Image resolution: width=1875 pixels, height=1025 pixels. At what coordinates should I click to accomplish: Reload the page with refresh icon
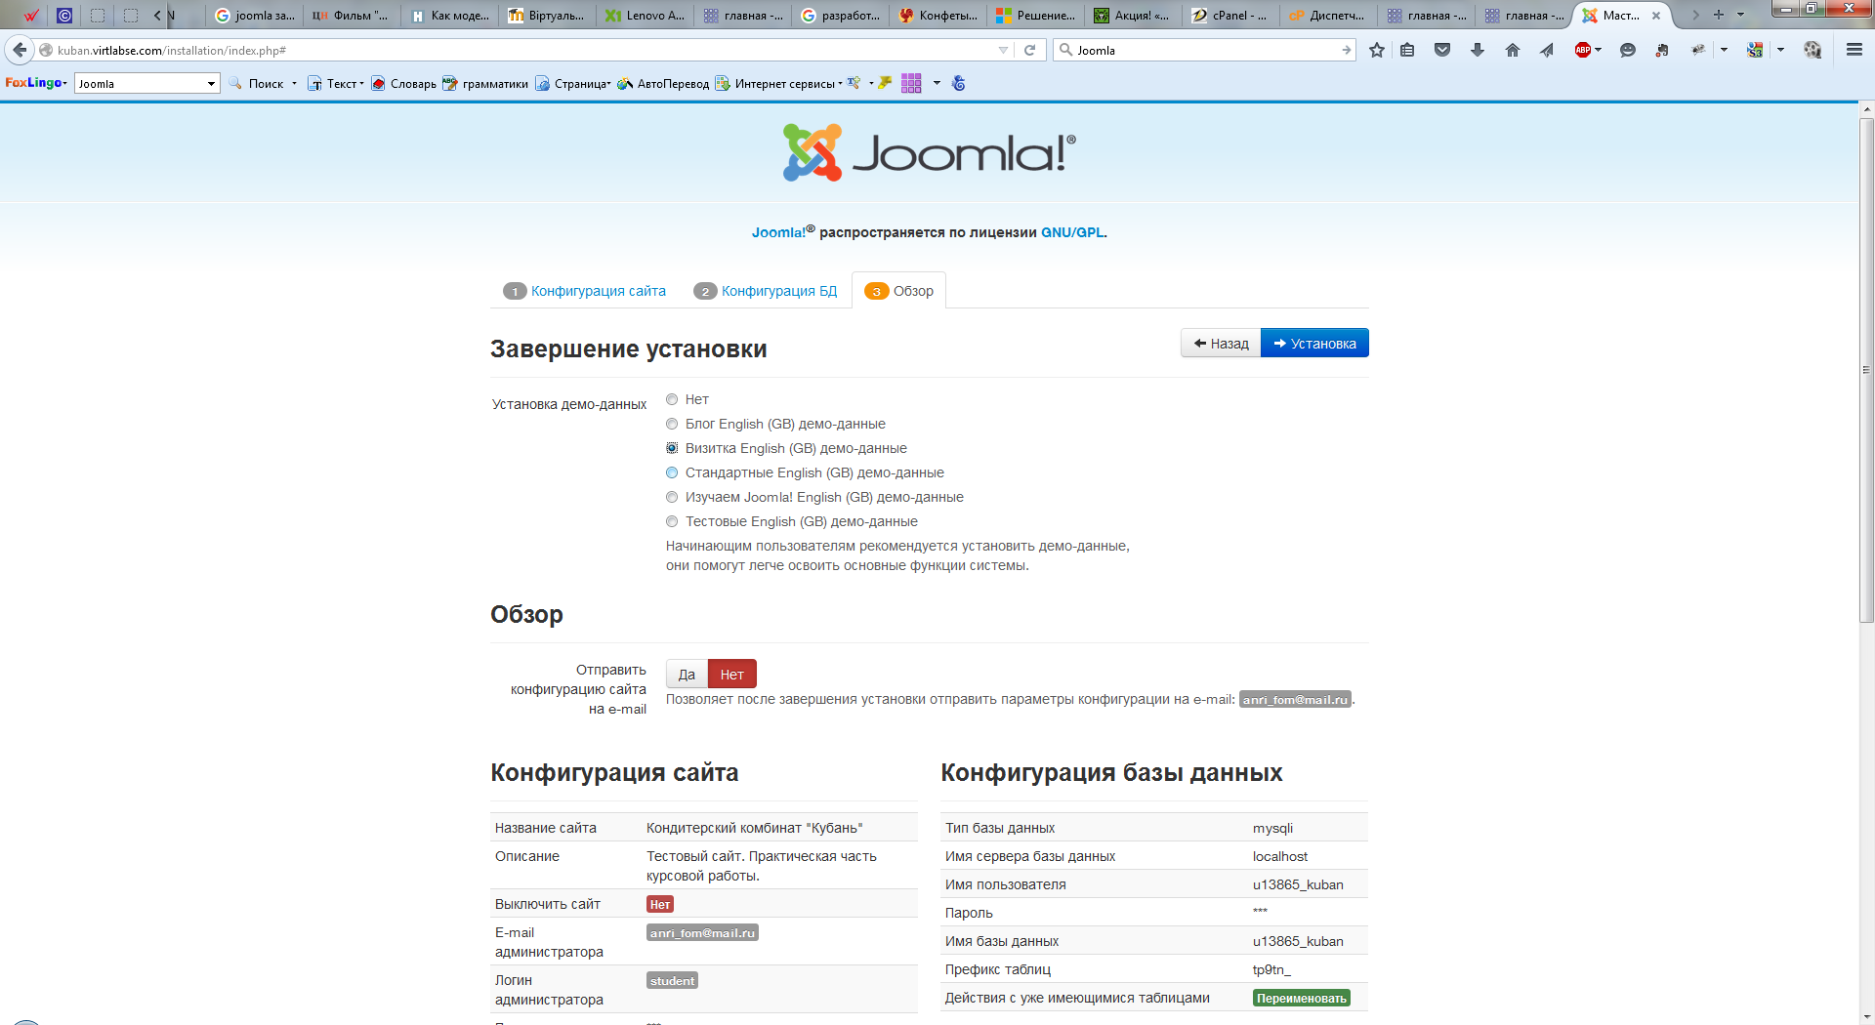[x=1029, y=50]
